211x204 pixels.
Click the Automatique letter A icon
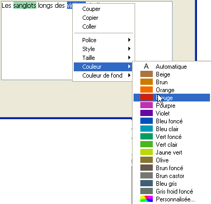[147, 66]
